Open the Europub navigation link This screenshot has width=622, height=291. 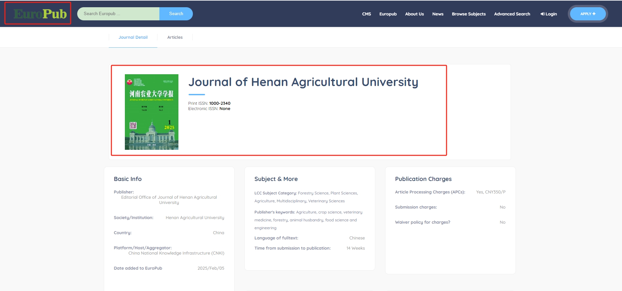tap(388, 14)
